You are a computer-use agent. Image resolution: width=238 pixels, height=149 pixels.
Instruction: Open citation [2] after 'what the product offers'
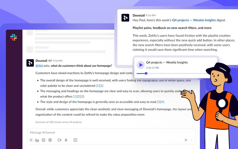(79, 96)
